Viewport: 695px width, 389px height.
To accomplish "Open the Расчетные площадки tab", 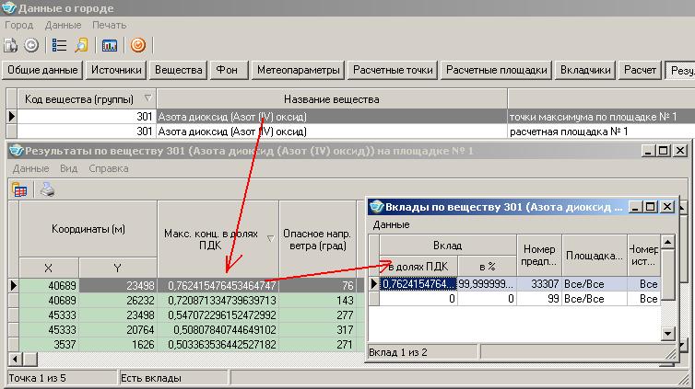I will point(498,70).
